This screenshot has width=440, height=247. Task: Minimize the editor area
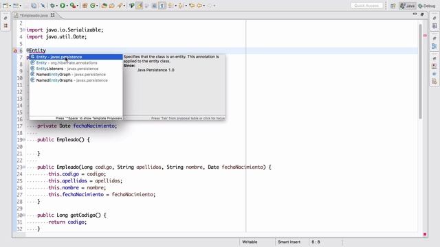pos(415,14)
